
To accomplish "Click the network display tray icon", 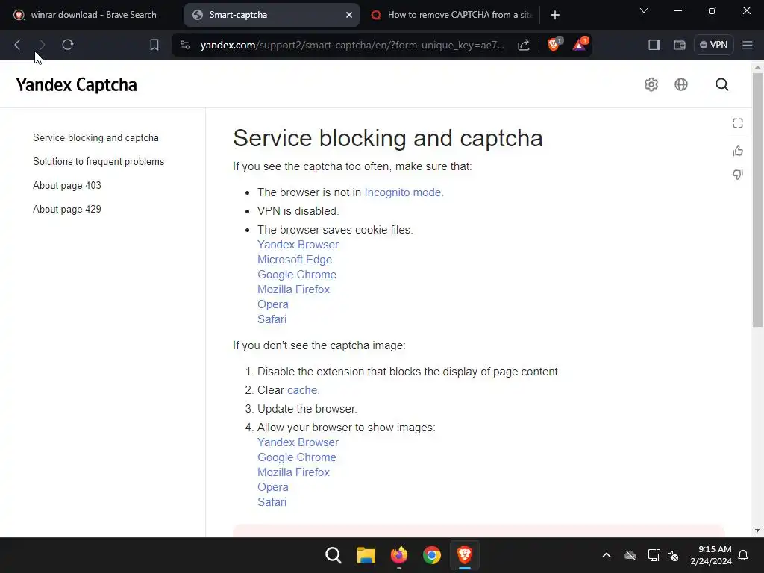I will click(654, 555).
